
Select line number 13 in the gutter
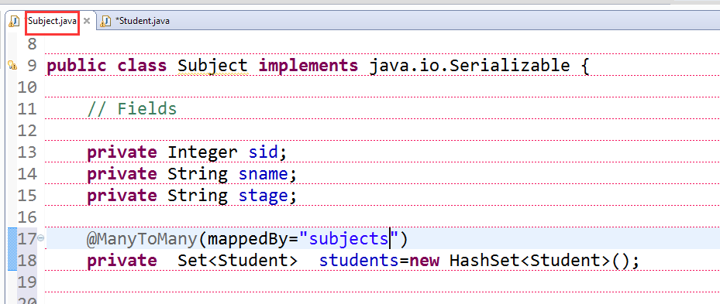(27, 152)
